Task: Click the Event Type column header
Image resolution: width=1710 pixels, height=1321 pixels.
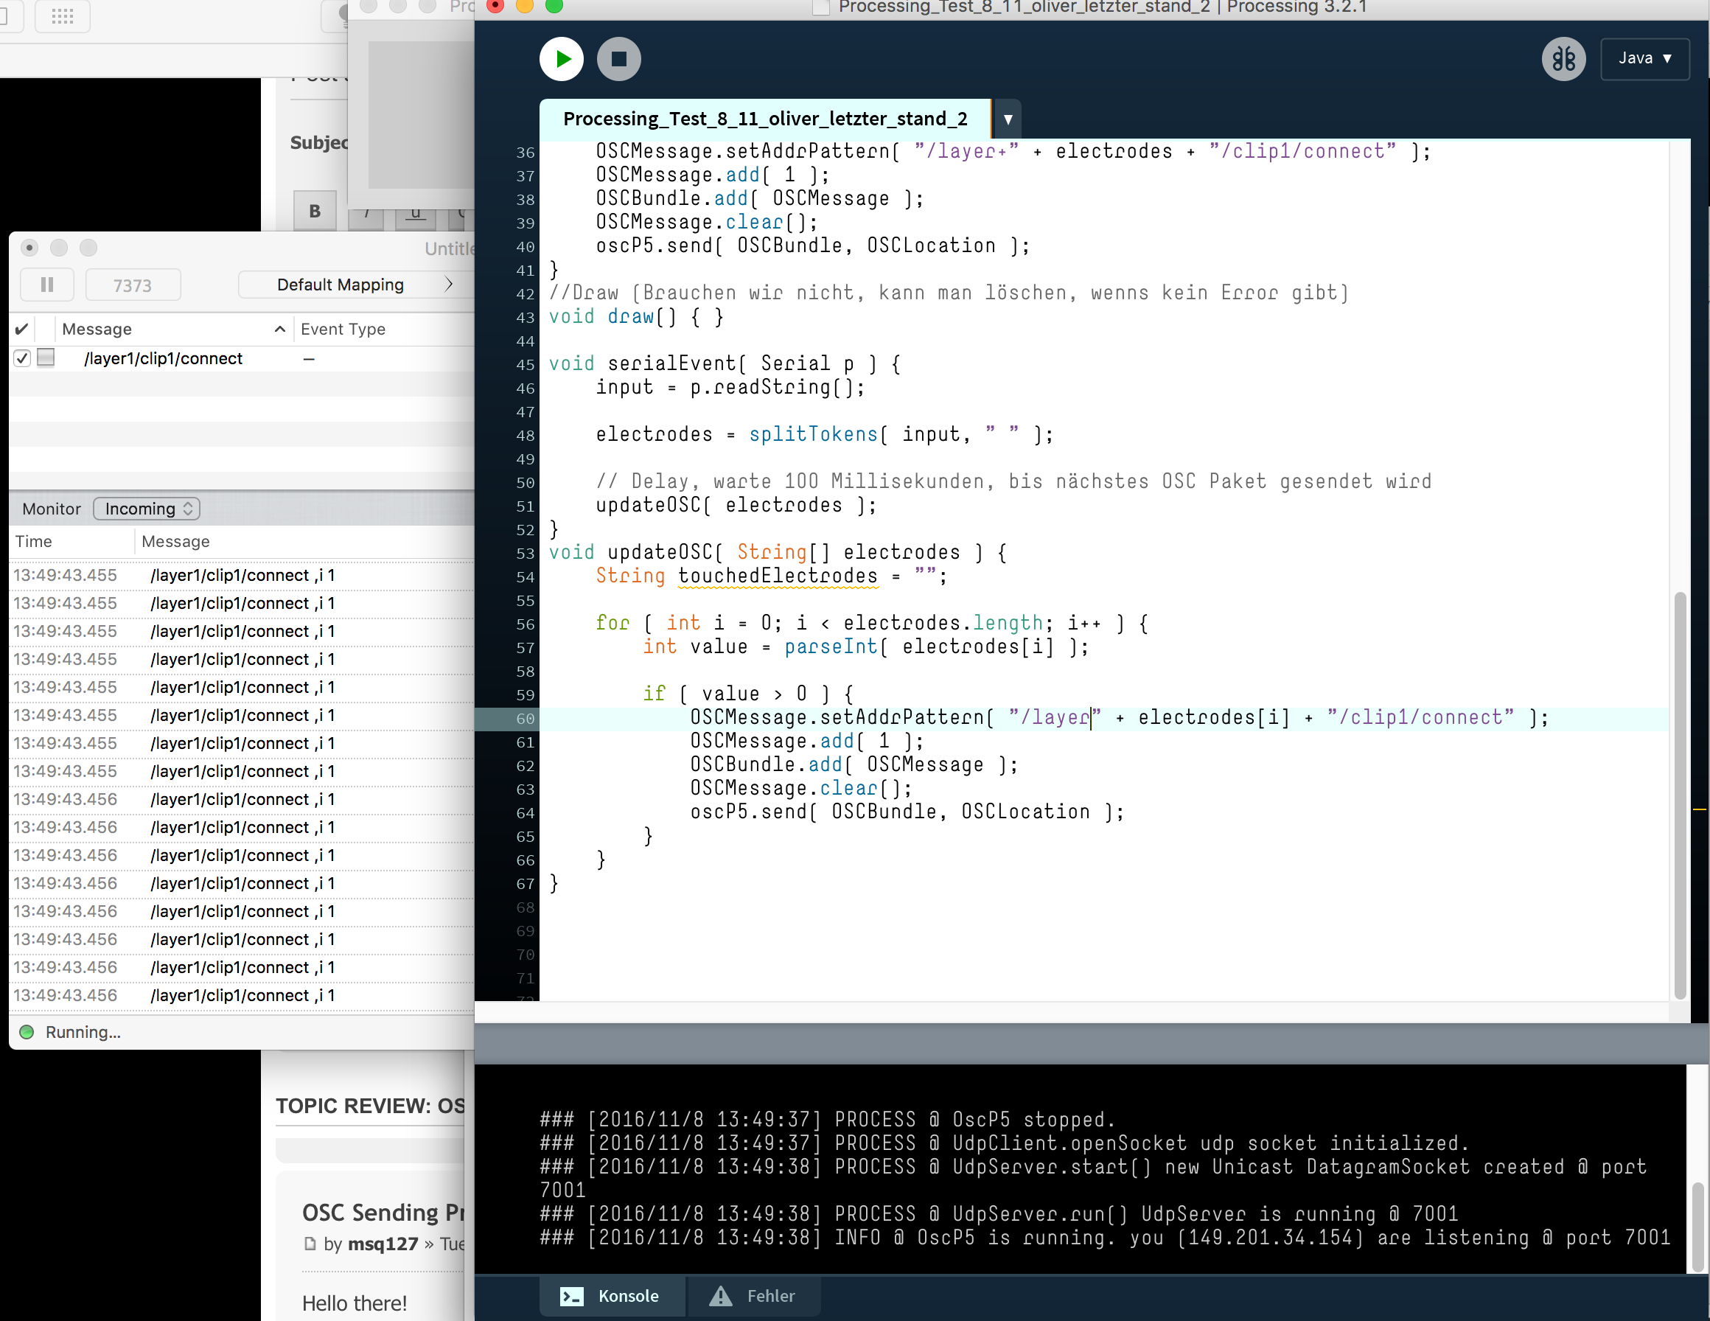Action: [343, 329]
